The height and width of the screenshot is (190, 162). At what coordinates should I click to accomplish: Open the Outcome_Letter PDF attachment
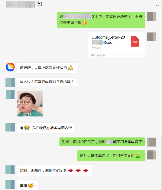pyautogui.click(x=116, y=45)
